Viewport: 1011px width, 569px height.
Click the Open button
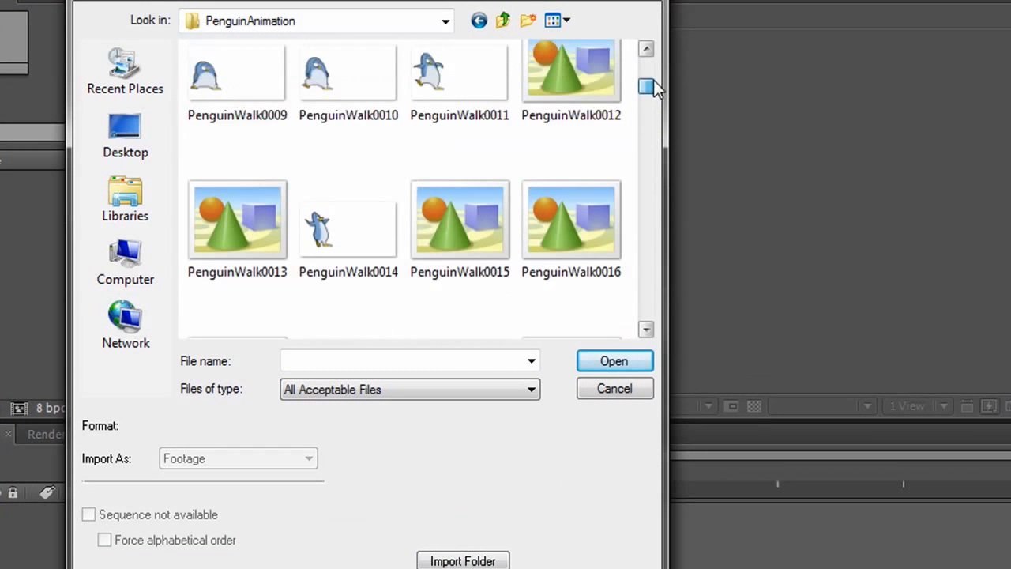pos(614,361)
